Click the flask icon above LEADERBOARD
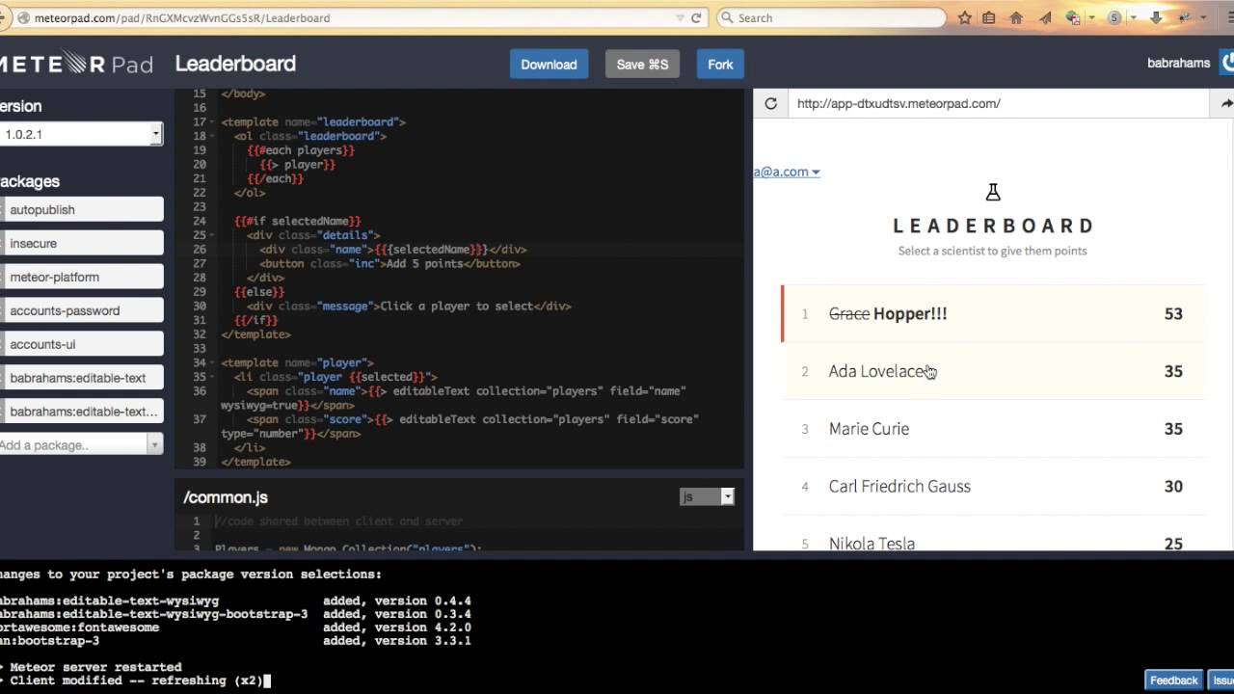The width and height of the screenshot is (1234, 694). click(x=993, y=193)
